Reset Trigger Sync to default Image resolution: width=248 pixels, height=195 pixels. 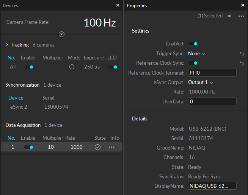242,54
